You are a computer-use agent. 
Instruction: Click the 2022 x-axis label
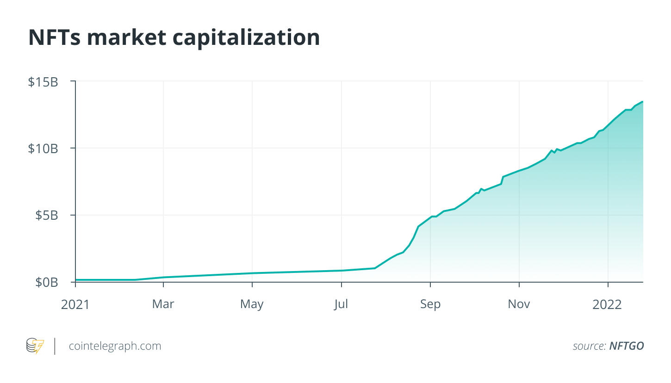(x=608, y=304)
